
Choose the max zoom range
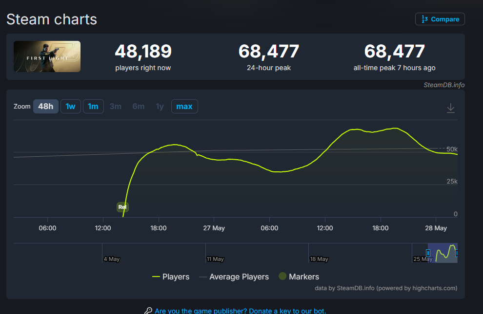point(184,106)
